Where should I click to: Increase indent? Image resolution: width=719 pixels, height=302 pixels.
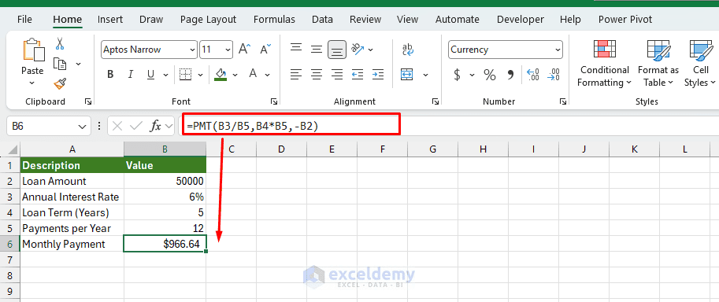click(x=378, y=74)
